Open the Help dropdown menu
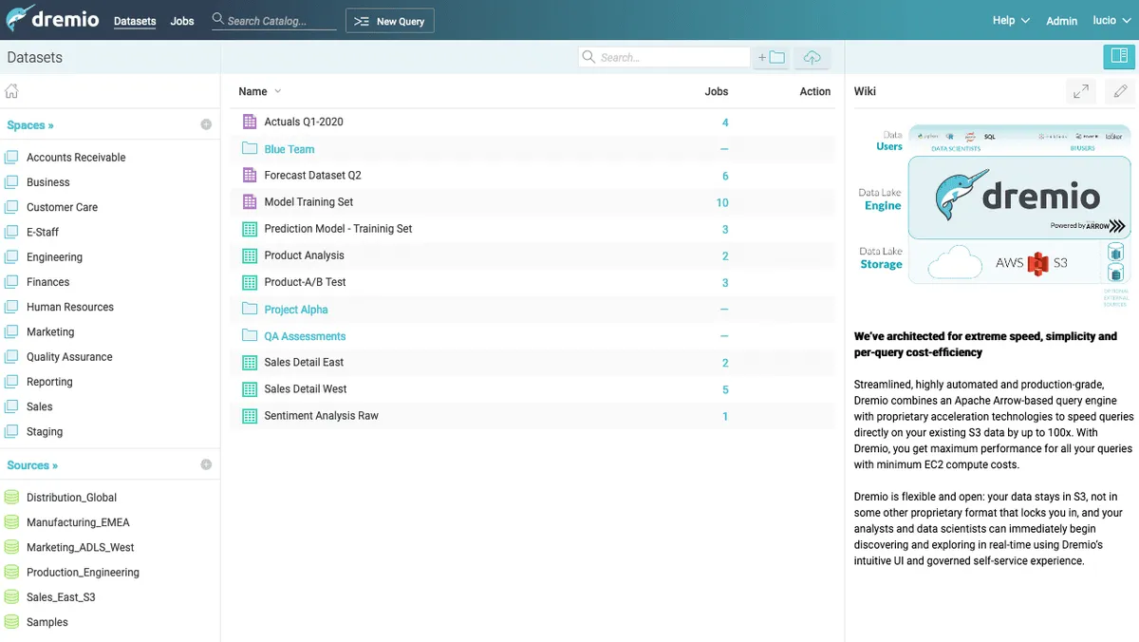The width and height of the screenshot is (1139, 642). click(x=1010, y=20)
